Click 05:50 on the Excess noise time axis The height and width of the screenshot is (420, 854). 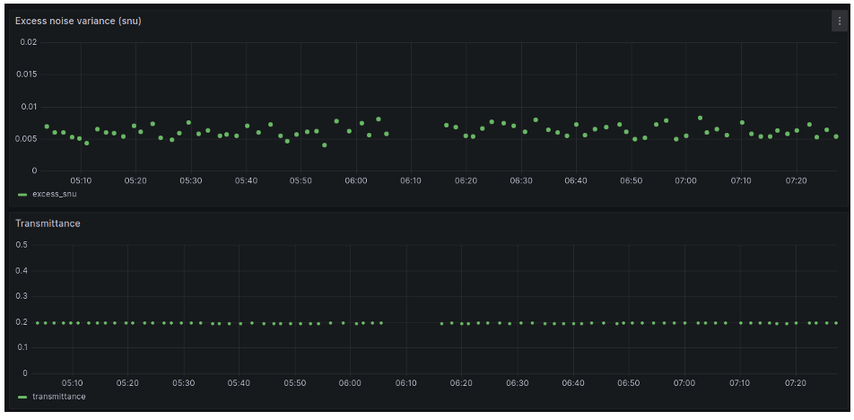[x=301, y=180]
